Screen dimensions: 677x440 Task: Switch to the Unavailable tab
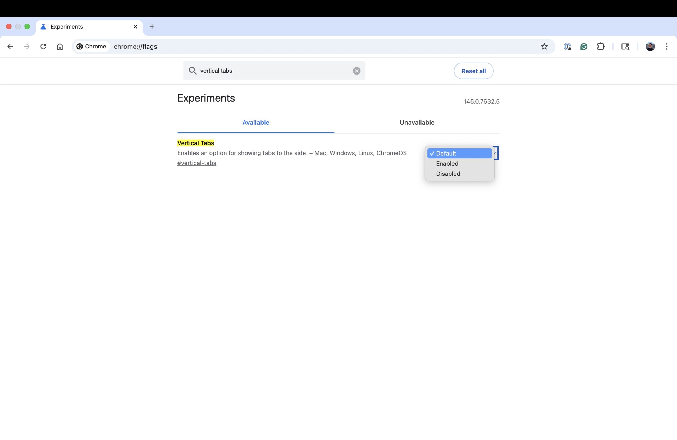coord(417,123)
